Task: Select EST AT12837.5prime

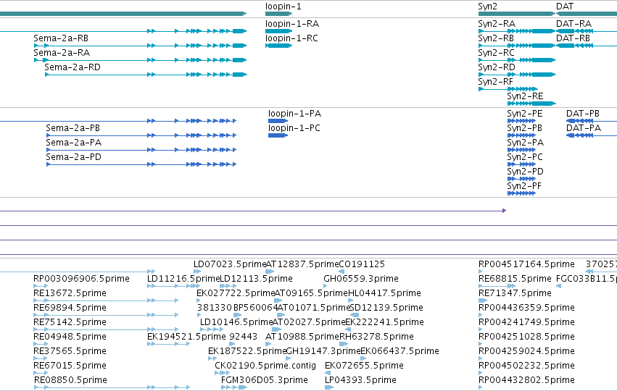Action: (x=302, y=264)
